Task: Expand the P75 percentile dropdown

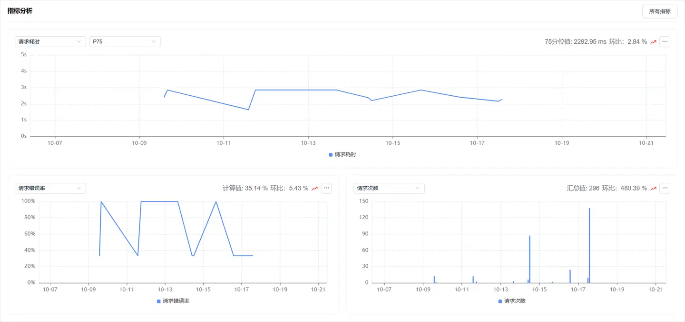Action: (125, 41)
